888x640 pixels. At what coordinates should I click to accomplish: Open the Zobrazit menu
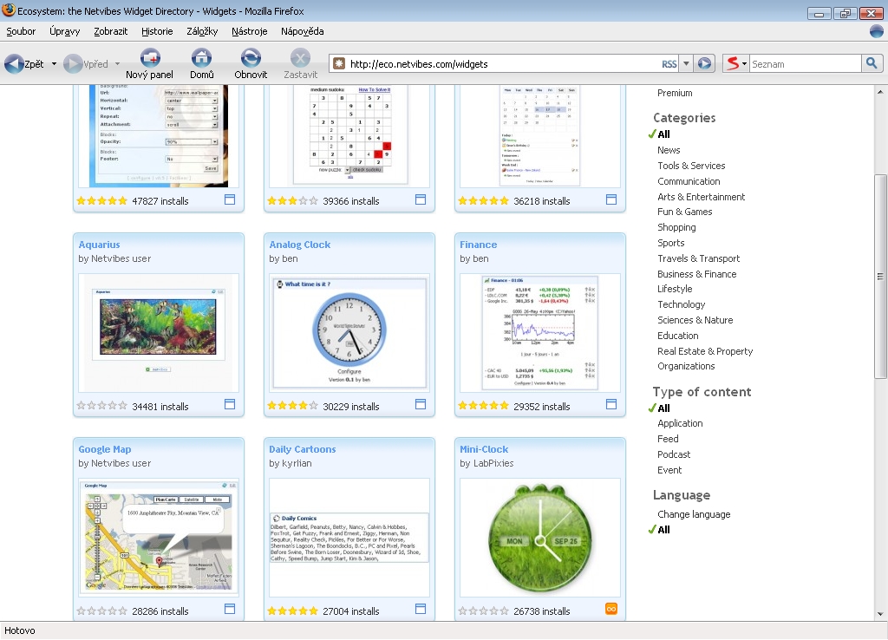pos(110,31)
